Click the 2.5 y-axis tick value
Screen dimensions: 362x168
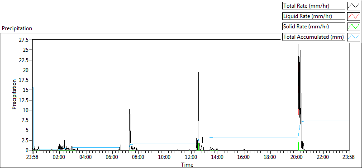25,140
